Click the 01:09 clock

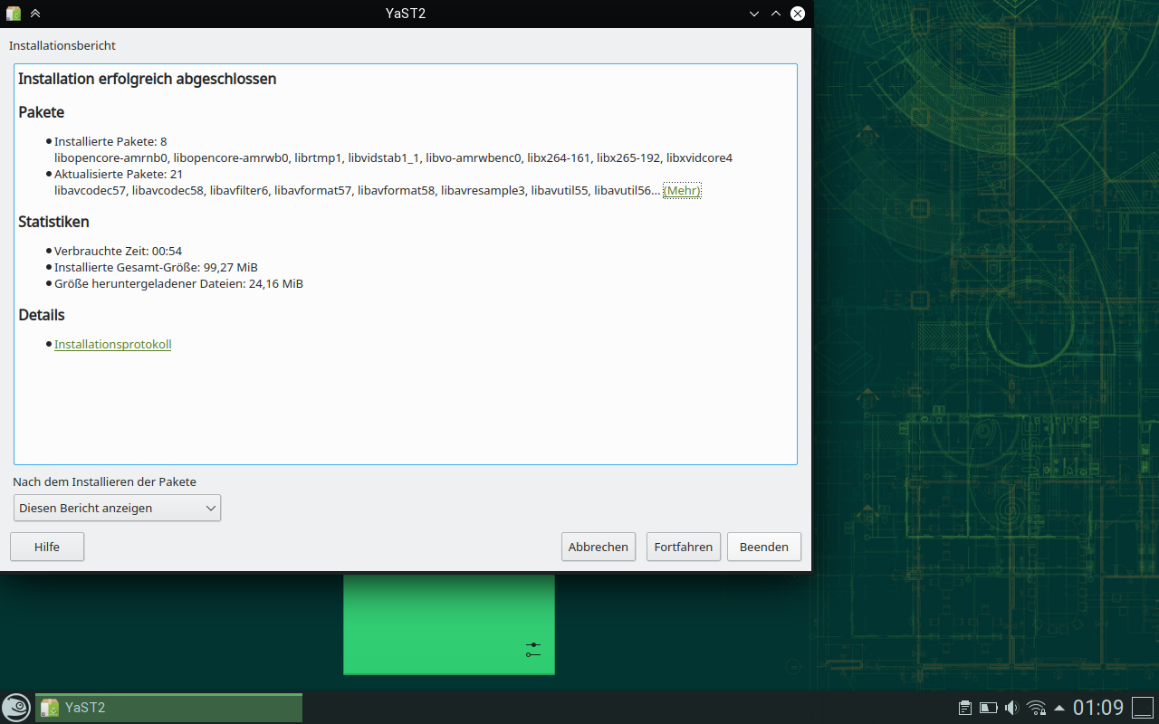coord(1098,708)
